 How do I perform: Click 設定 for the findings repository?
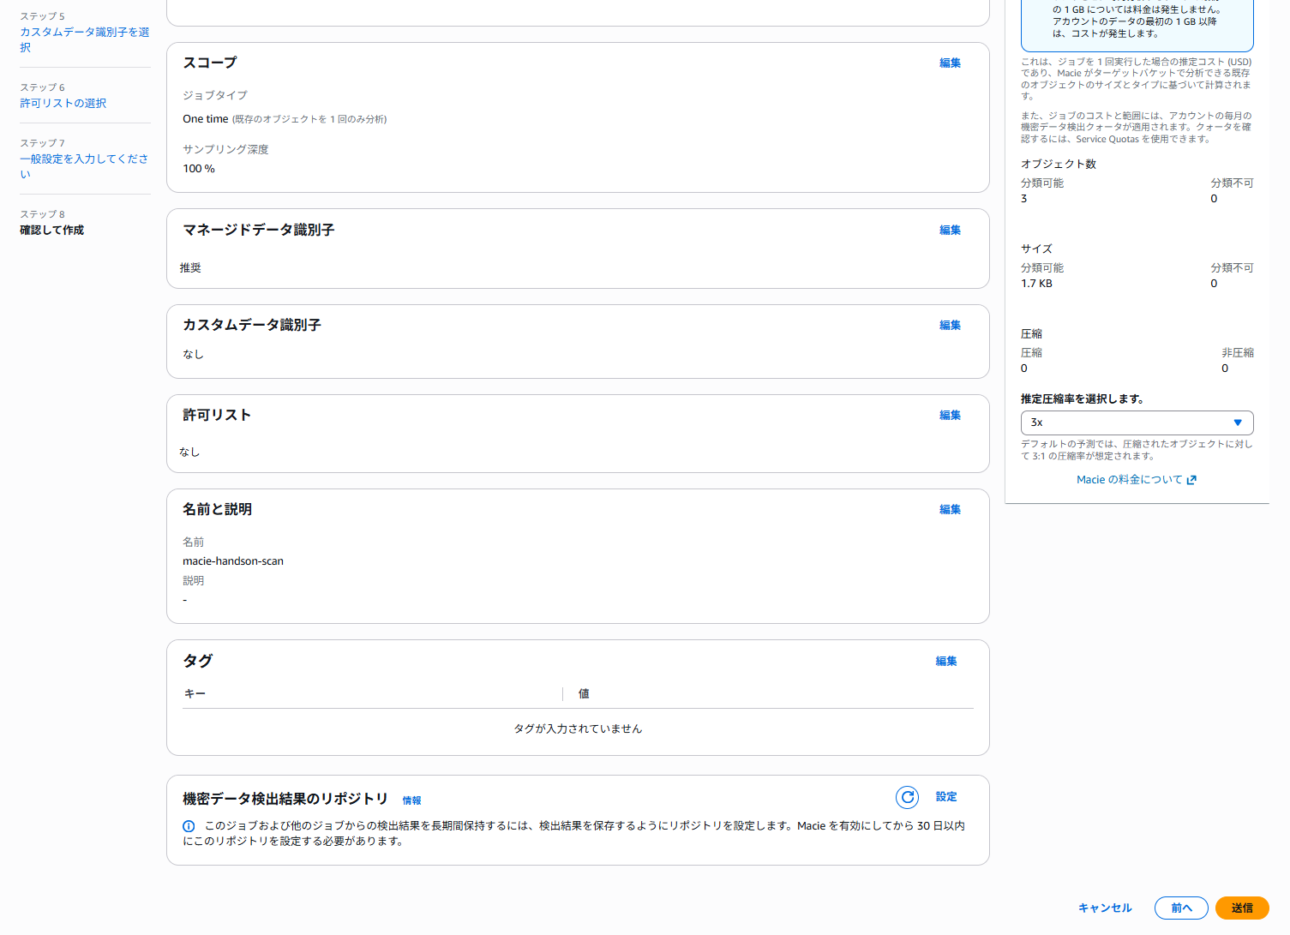click(x=946, y=797)
